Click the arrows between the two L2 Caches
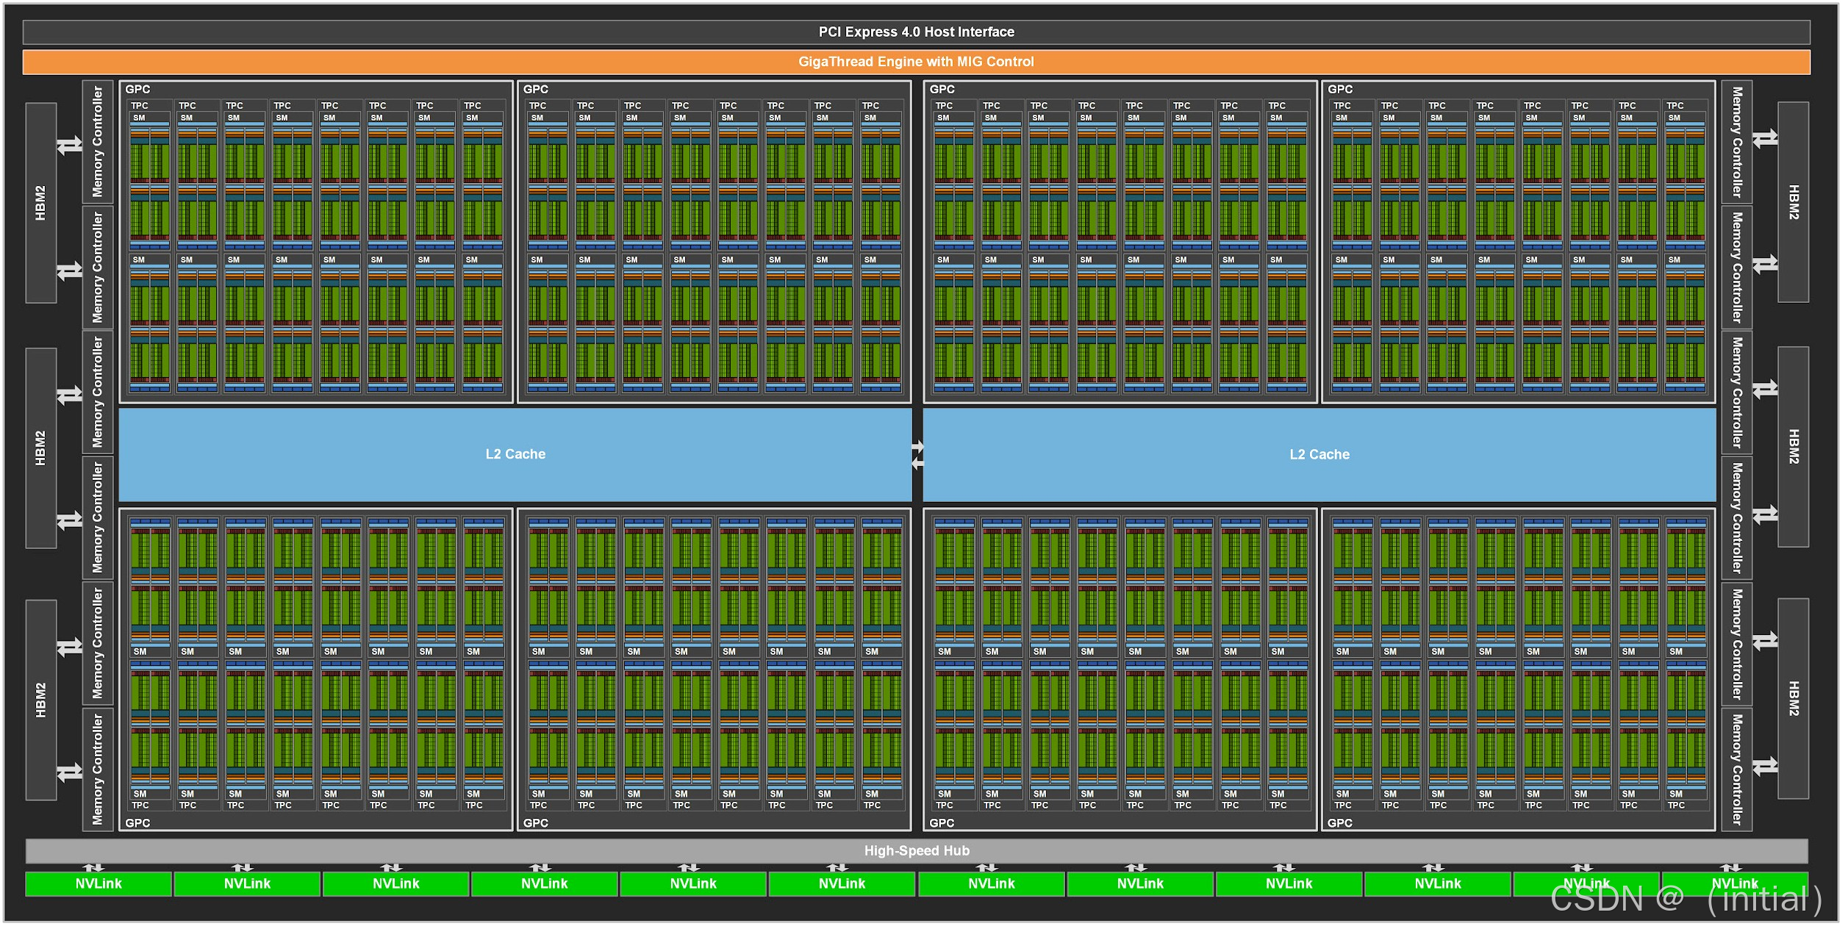Screen dimensions: 1848x929 click(x=917, y=455)
